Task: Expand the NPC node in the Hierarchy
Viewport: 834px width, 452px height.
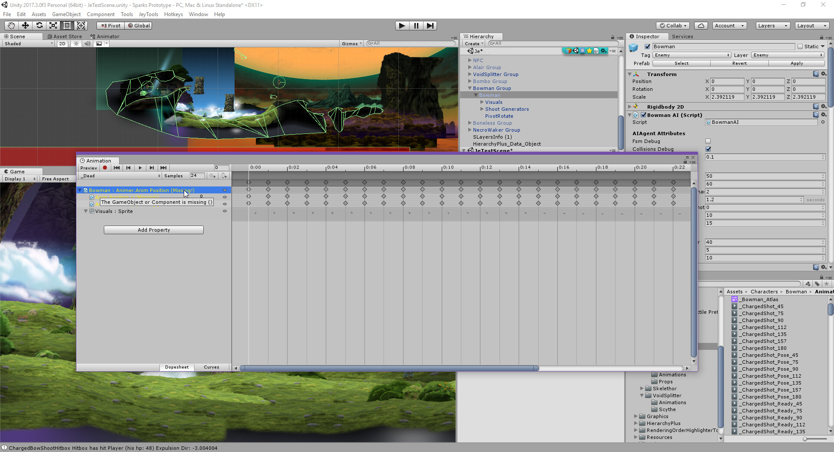Action: coord(470,60)
